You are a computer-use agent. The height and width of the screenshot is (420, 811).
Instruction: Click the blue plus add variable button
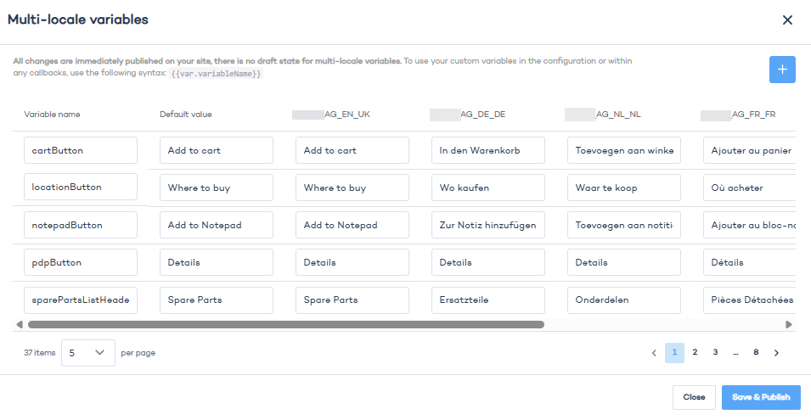tap(782, 70)
